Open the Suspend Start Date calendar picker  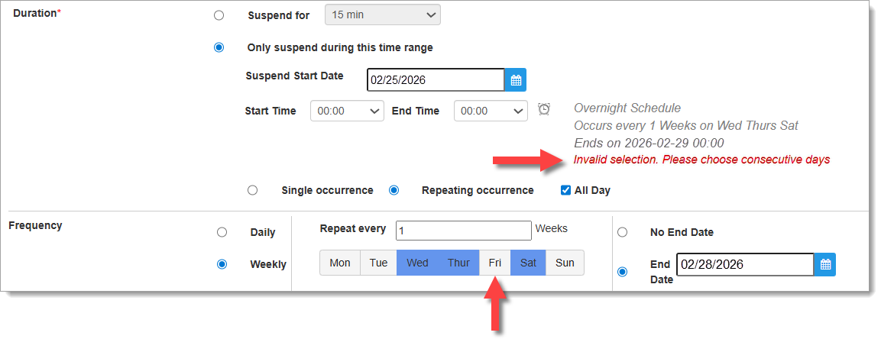(516, 80)
